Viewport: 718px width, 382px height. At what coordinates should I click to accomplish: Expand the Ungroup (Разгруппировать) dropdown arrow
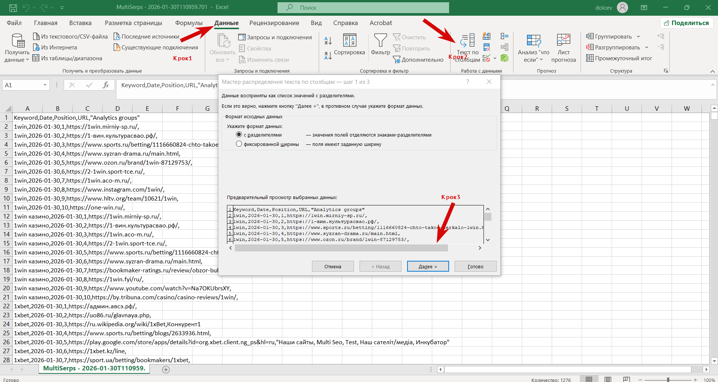pyautogui.click(x=646, y=48)
